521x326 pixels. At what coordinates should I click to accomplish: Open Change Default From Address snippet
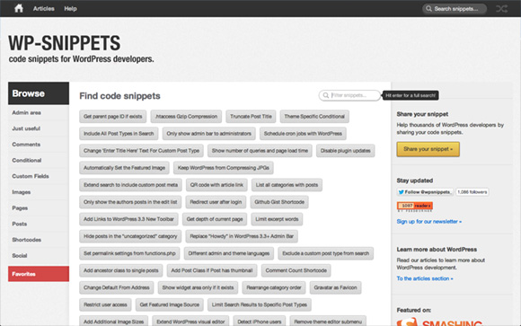(x=117, y=287)
